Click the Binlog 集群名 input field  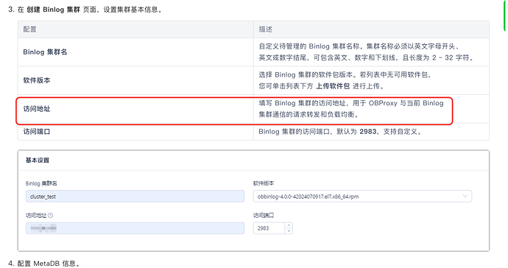[135, 197]
